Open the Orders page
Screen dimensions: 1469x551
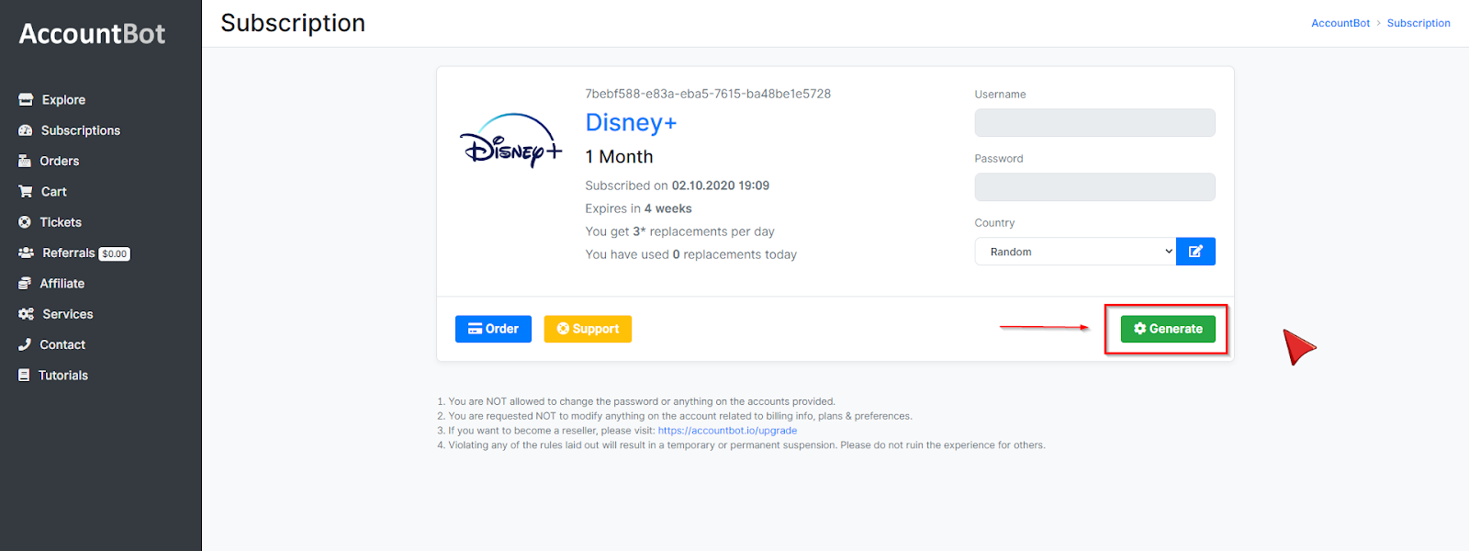click(x=60, y=161)
